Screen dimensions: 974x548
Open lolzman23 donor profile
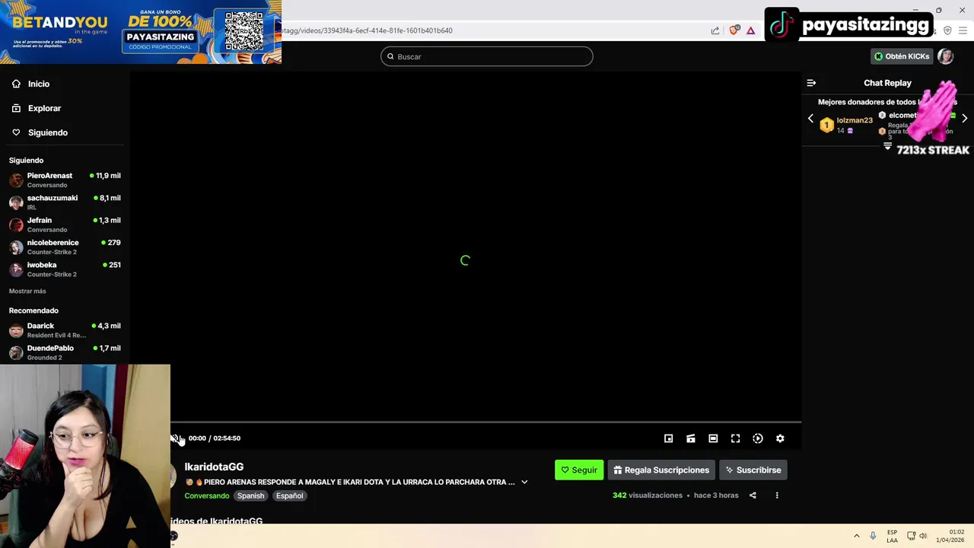pyautogui.click(x=855, y=120)
